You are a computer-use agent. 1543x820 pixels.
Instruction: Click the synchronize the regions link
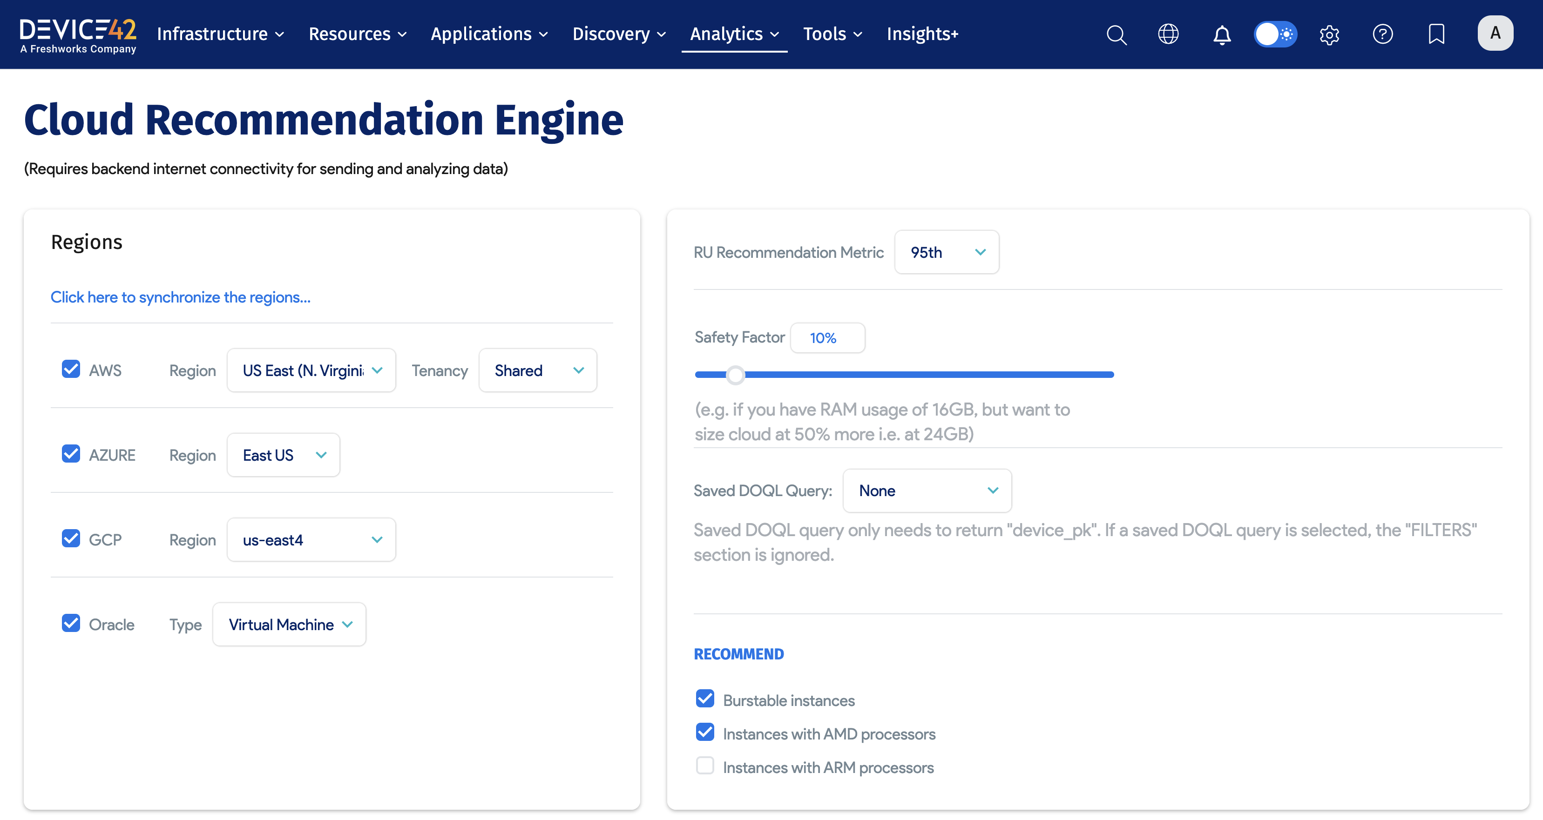[180, 297]
